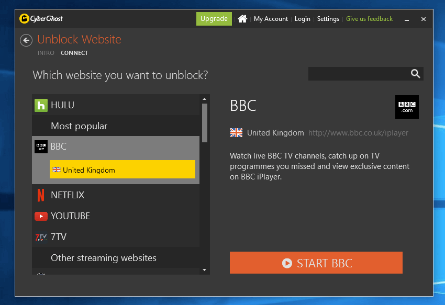Image resolution: width=445 pixels, height=305 pixels.
Task: Click the CyberGhost logo
Action: (x=41, y=19)
